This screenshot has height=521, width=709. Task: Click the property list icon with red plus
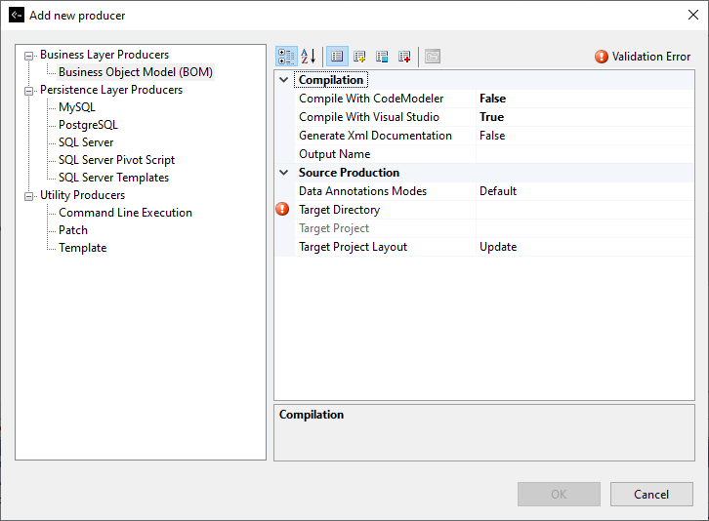click(404, 57)
